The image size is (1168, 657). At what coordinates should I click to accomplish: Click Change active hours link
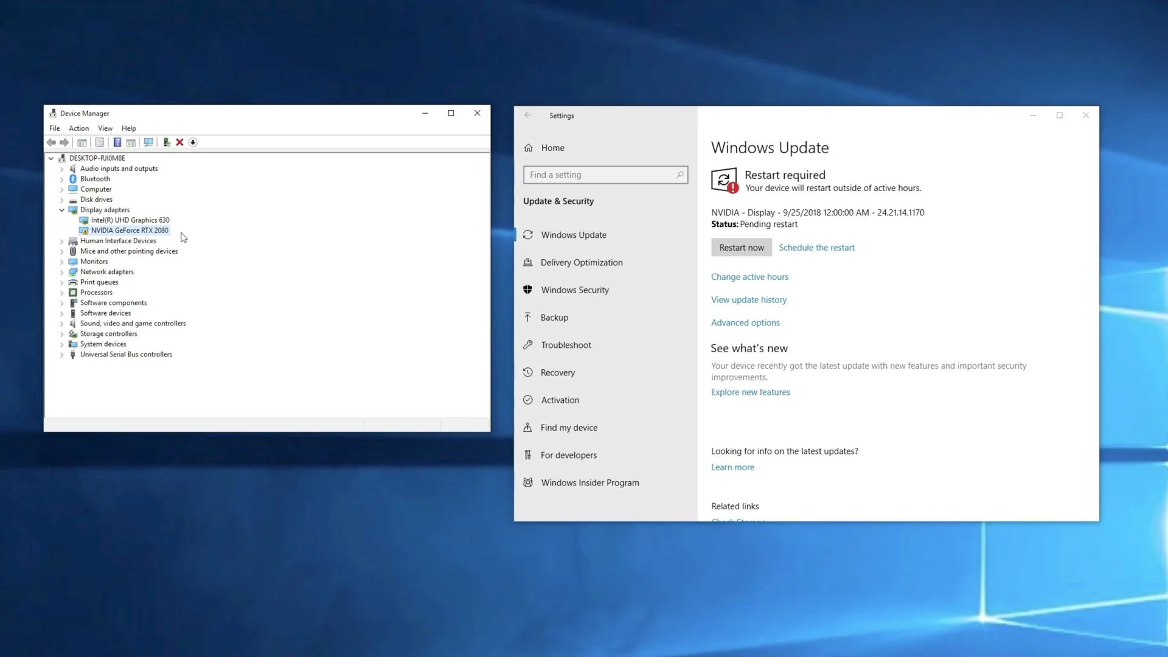pyautogui.click(x=749, y=277)
